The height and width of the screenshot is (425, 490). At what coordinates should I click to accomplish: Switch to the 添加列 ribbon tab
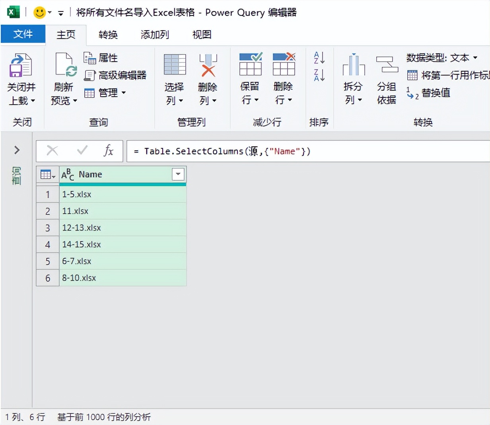tap(155, 35)
